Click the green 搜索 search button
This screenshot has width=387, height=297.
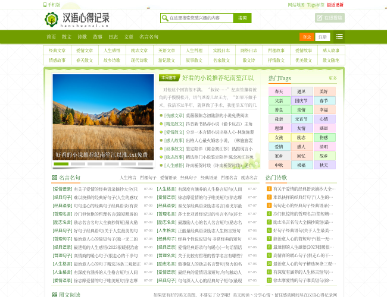pyautogui.click(x=242, y=18)
